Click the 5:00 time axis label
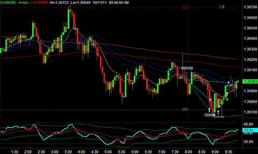 coord(108,152)
